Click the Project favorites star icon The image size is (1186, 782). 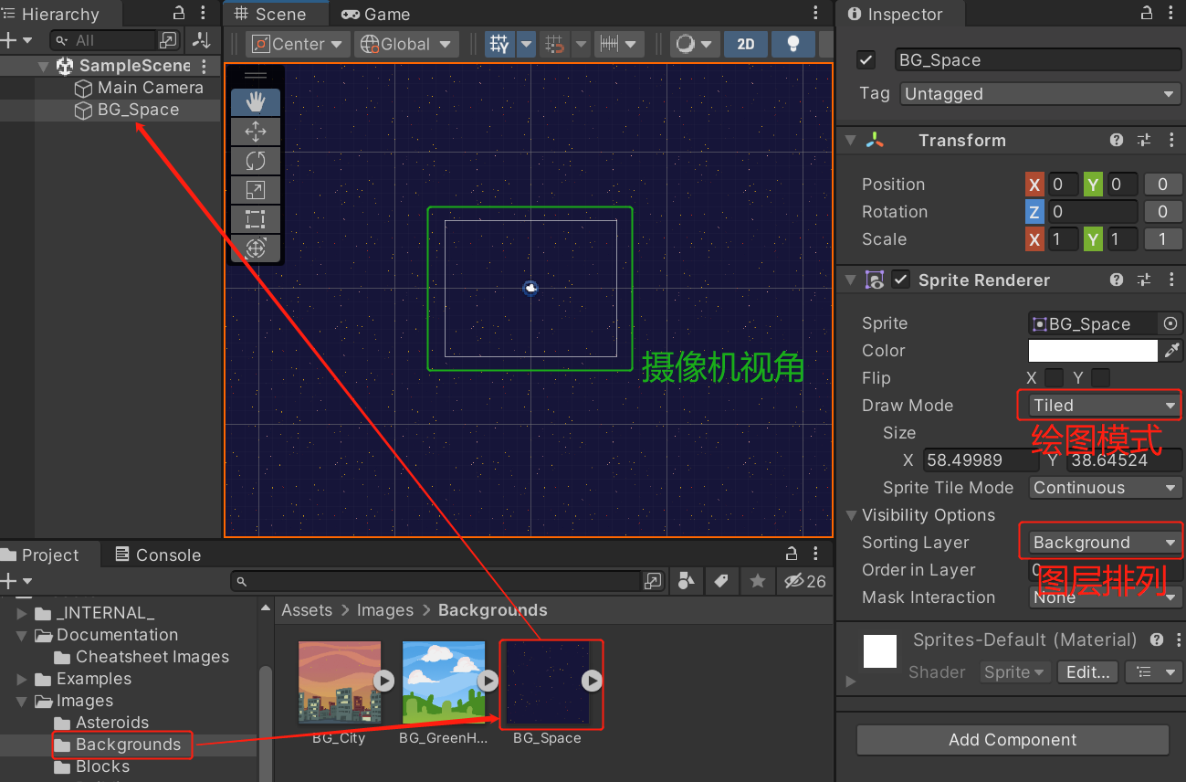pyautogui.click(x=757, y=581)
